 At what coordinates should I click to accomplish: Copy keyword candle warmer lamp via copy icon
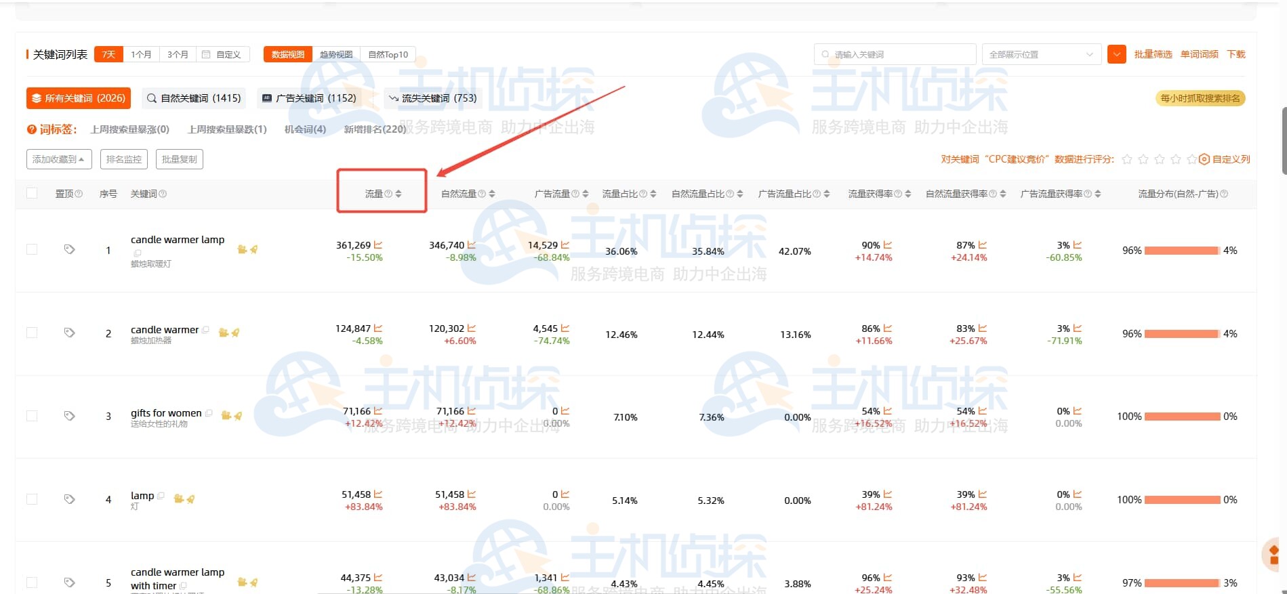[138, 253]
